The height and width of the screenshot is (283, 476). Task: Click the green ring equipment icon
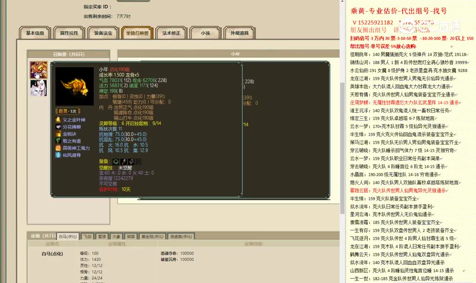116,162
